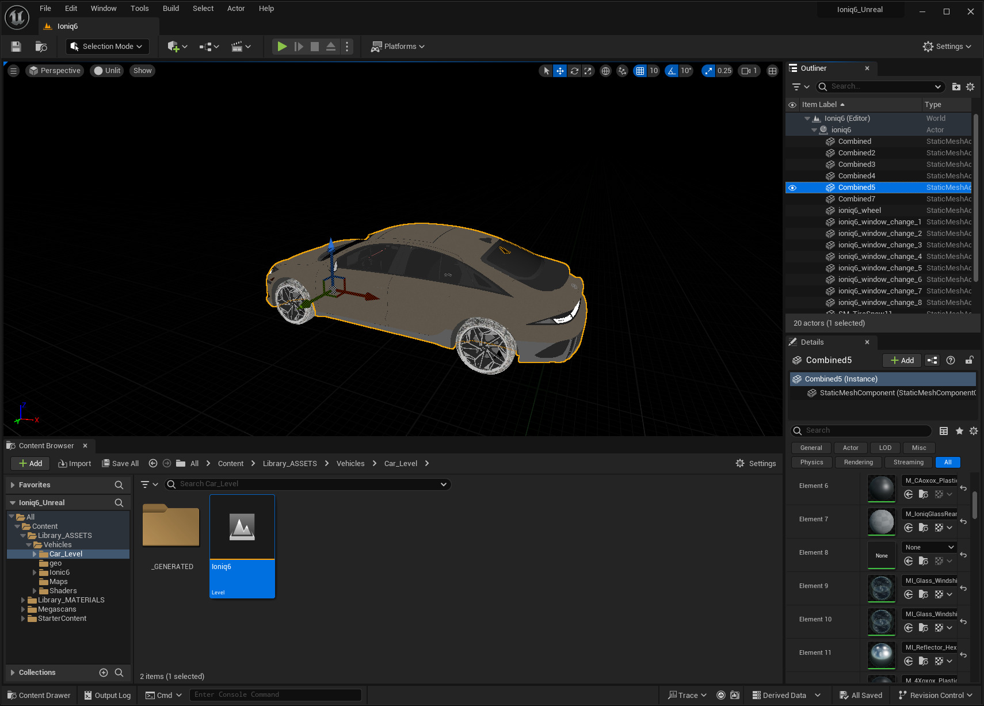Adjust camera speed setting
Image resolution: width=984 pixels, height=706 pixels.
point(749,71)
